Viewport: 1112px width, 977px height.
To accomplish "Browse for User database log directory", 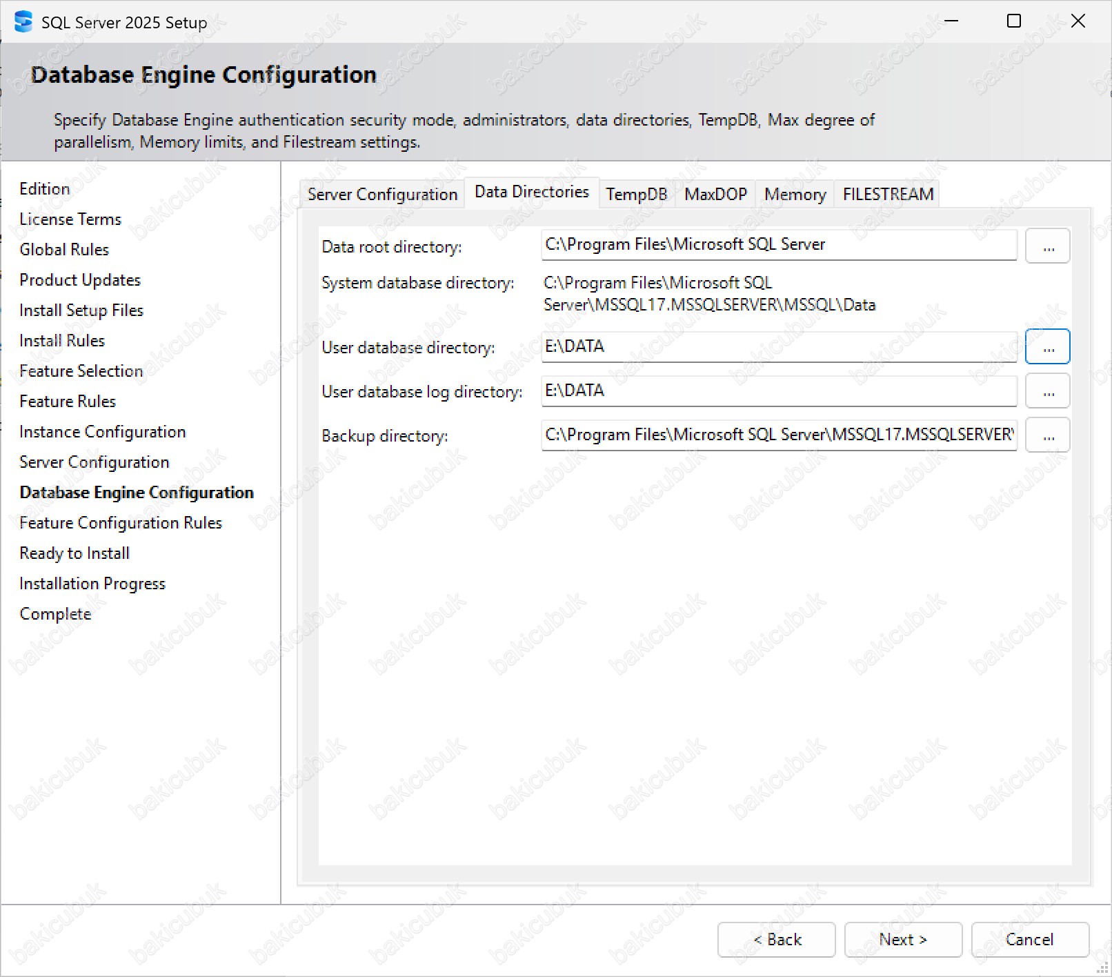I will pos(1047,391).
